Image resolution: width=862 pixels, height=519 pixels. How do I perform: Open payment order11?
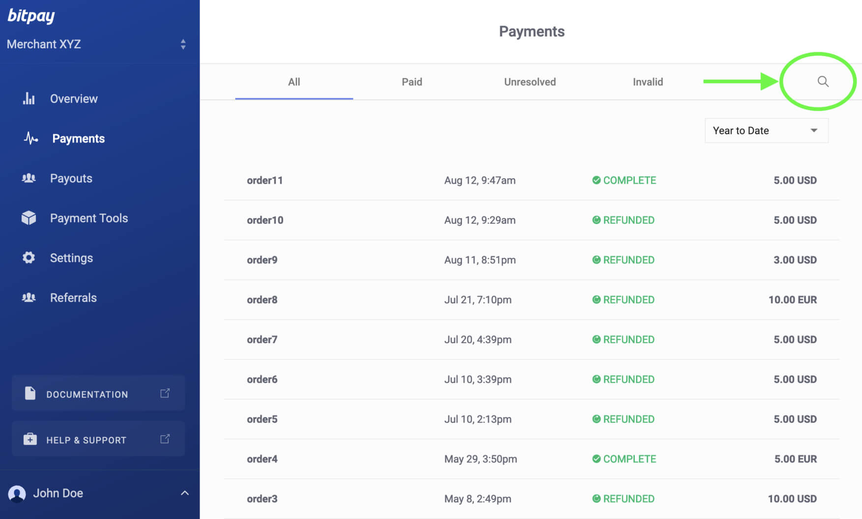click(x=532, y=180)
